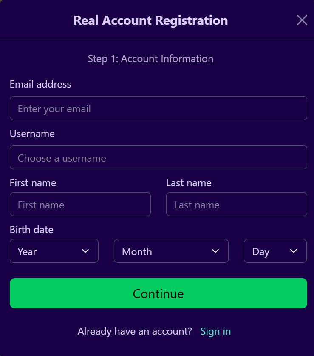Screen dimensions: 314x356
Task: Click the Step 1: Account Information text
Action: point(150,59)
